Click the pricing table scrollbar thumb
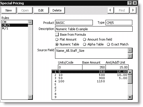Image resolution: width=143 pixels, height=107 pixels. (130, 79)
